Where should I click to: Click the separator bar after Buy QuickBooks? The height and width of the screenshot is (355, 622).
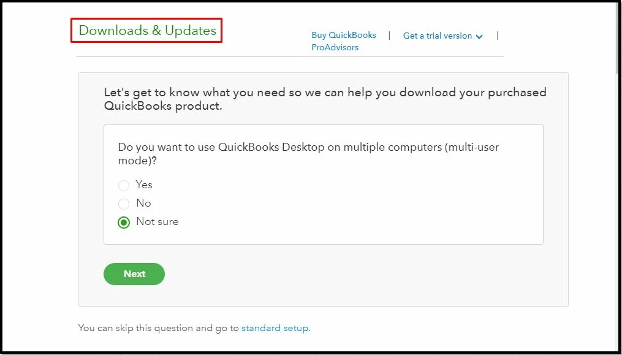tap(390, 36)
